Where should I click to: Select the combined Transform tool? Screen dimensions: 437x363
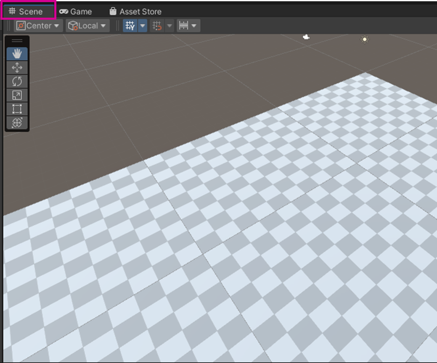point(17,123)
